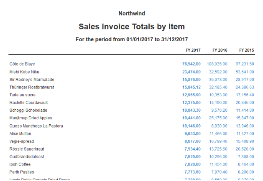Select the FY 2016 column header
263x181 pixels.
point(220,50)
